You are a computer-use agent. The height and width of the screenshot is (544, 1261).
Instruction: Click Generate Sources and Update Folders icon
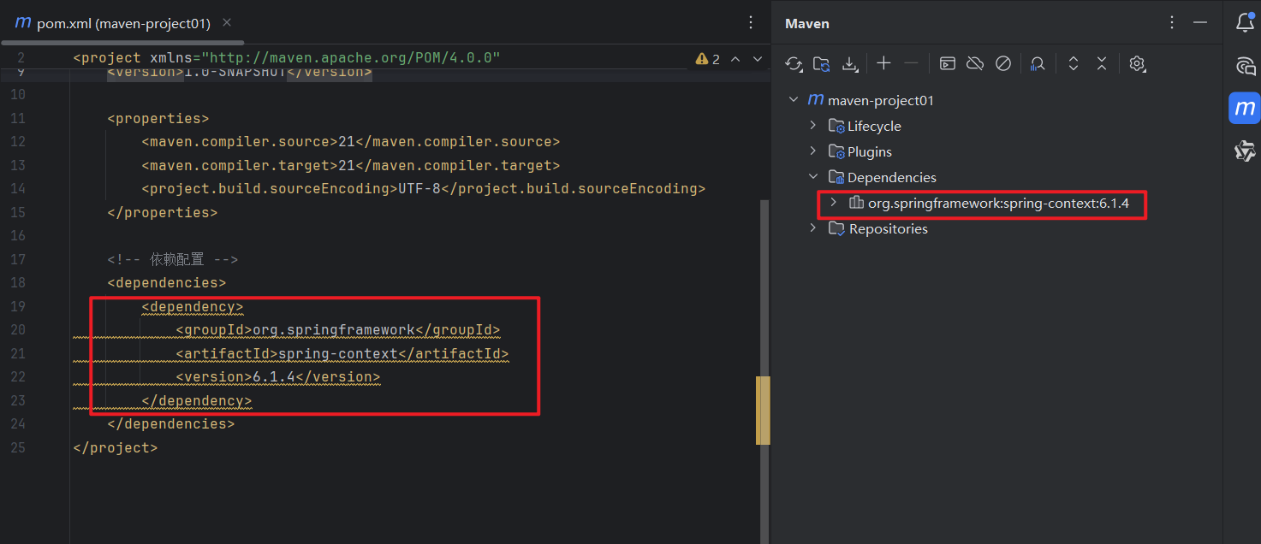(x=822, y=63)
